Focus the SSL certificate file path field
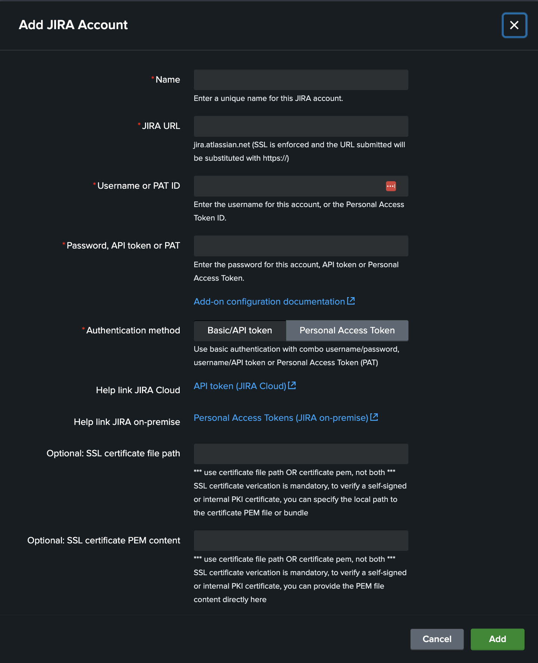Viewport: 538px width, 663px height. point(301,454)
